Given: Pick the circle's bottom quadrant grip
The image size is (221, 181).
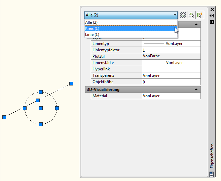Looking at the screenshot, I should (x=41, y=124).
